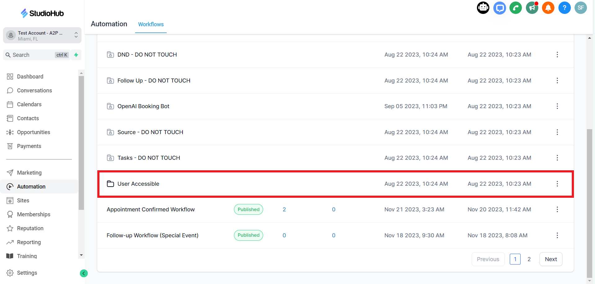The image size is (595, 284).
Task: Open the blue chat bubble icon
Action: click(500, 8)
